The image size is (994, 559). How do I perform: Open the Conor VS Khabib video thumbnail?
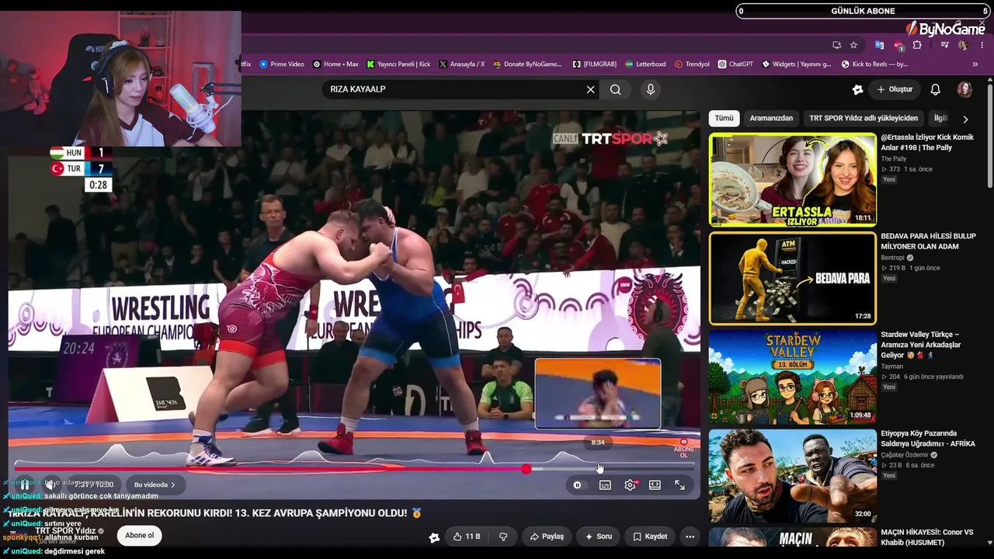[x=792, y=537]
